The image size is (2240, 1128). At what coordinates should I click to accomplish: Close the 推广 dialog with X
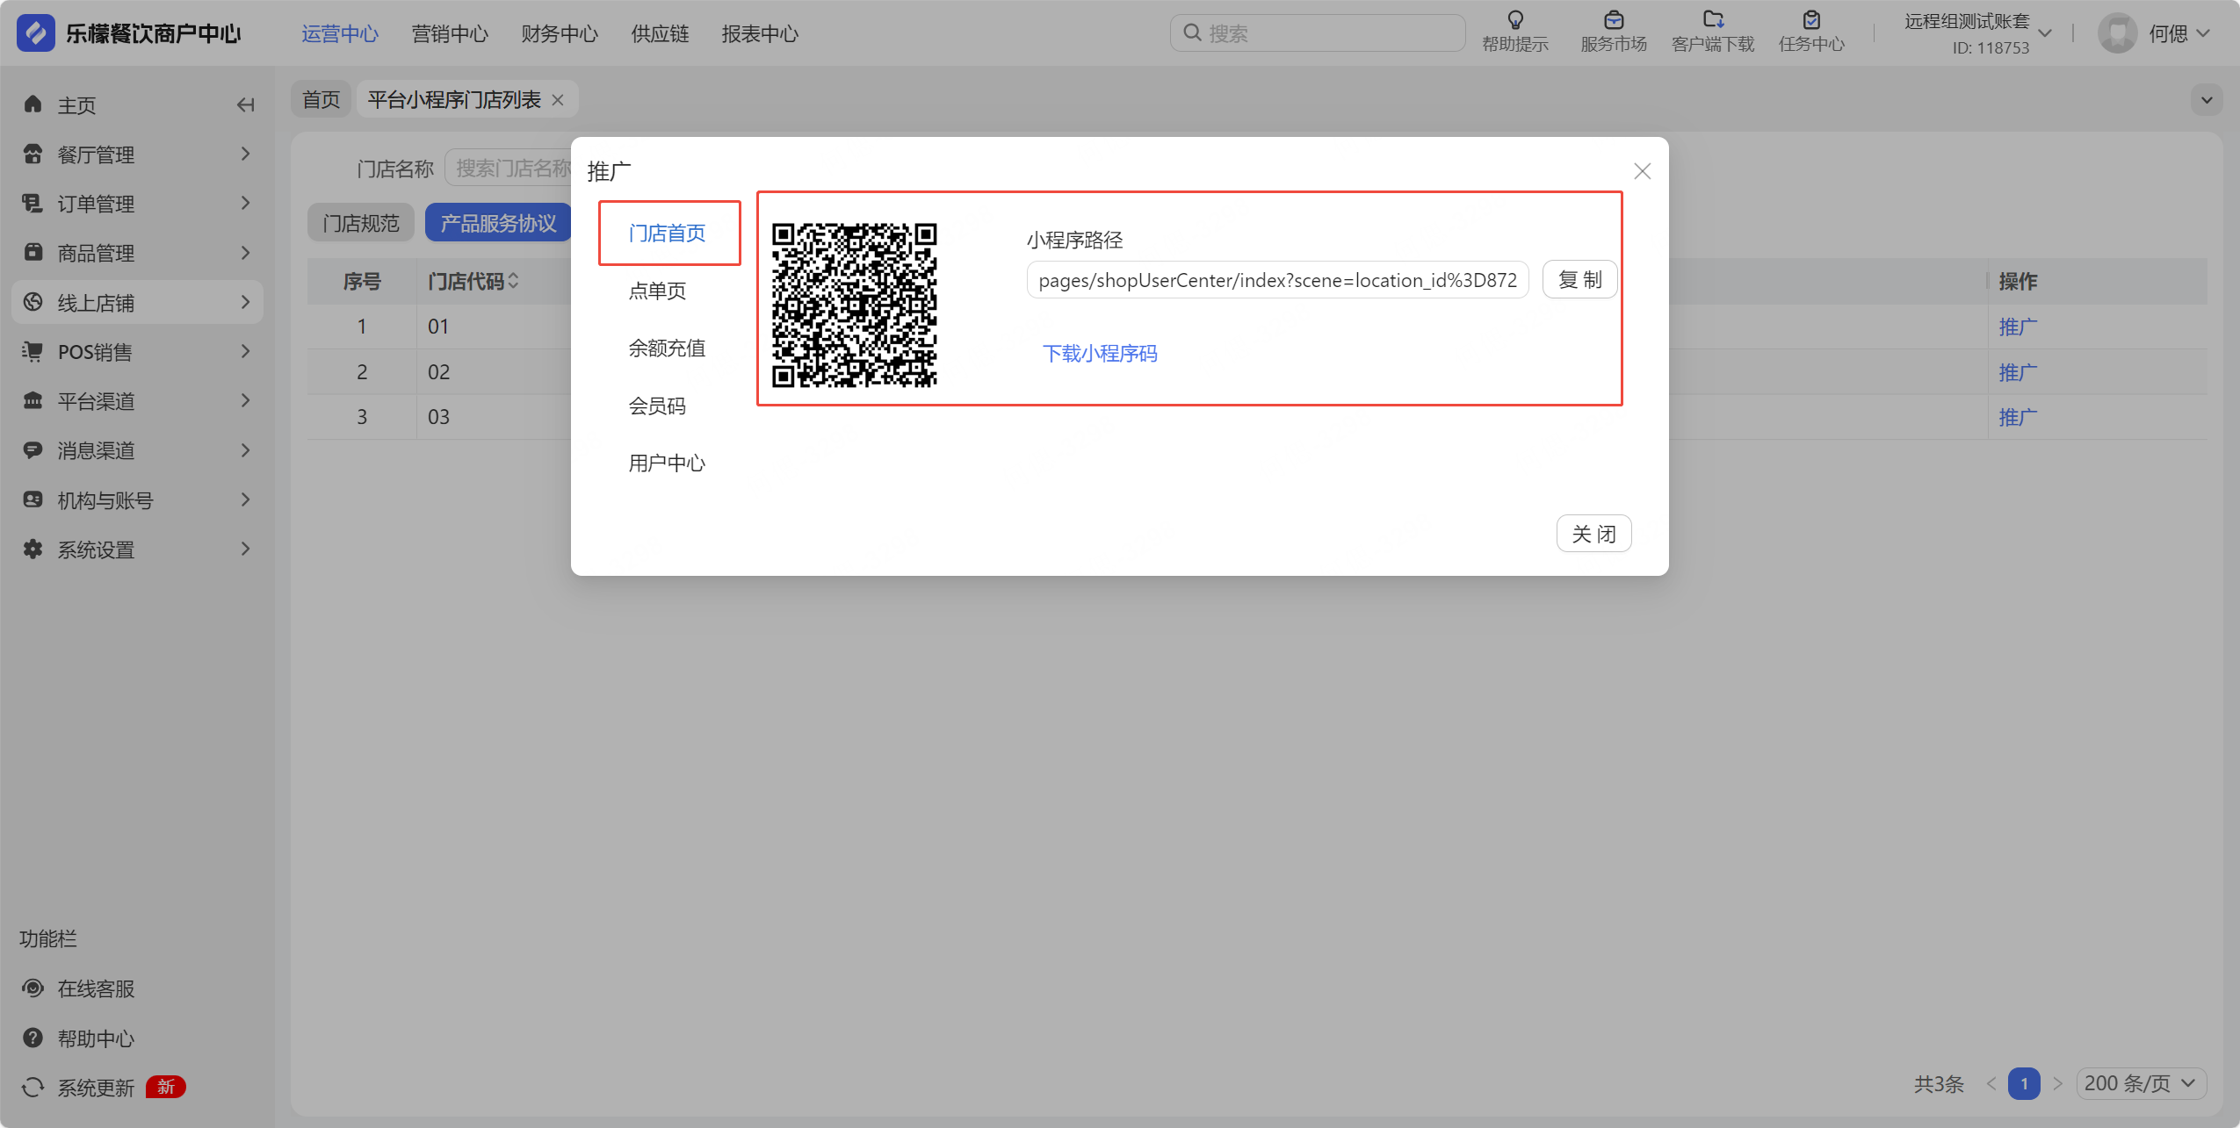pyautogui.click(x=1642, y=171)
